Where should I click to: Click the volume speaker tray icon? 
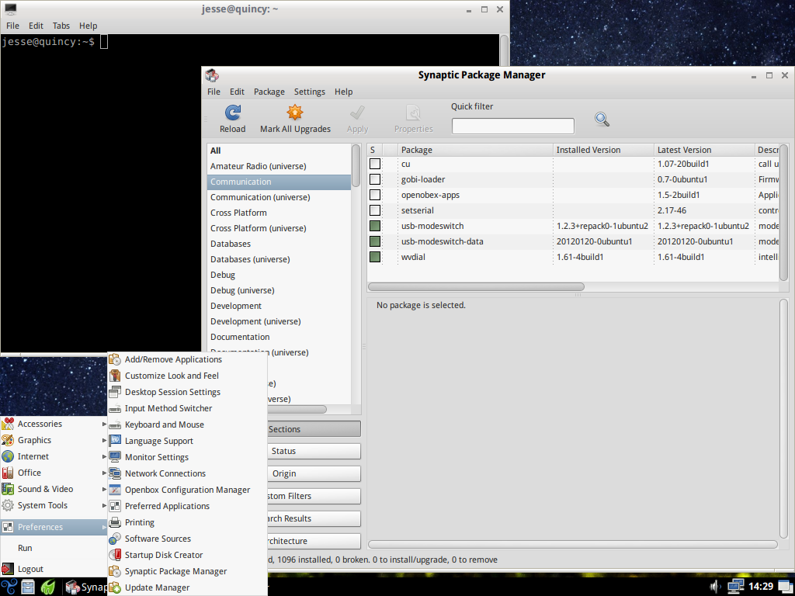715,587
